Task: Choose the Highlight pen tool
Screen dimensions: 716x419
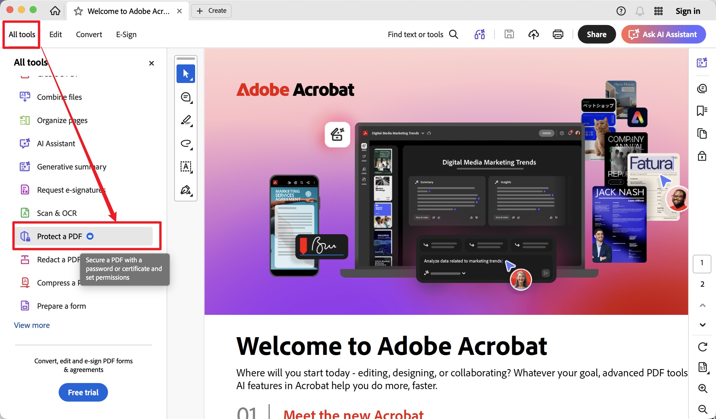Action: pos(186,120)
